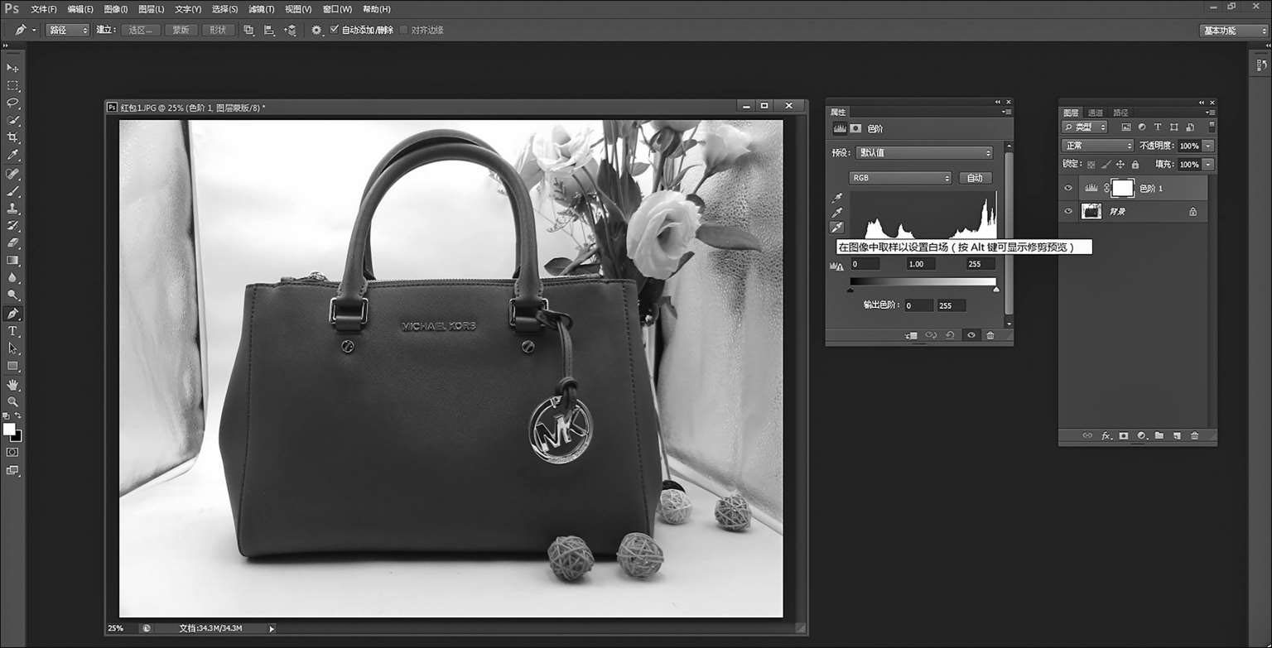
Task: Switch to the 通道 tab
Action: click(1096, 113)
